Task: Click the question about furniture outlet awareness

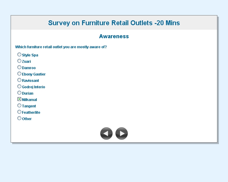Action: 61,47
